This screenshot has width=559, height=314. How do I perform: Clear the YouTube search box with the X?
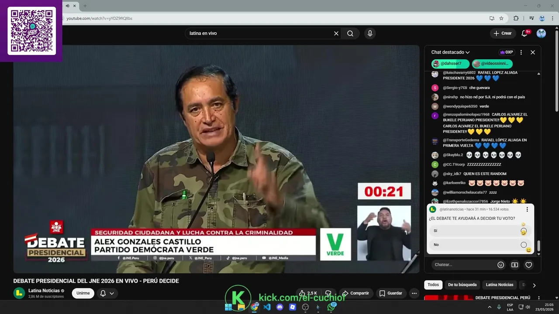[x=336, y=34]
